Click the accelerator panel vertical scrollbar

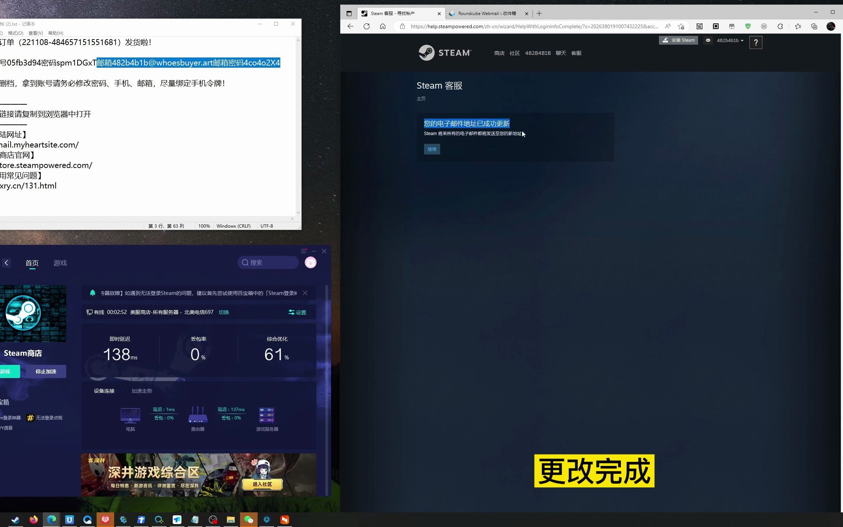click(x=326, y=390)
